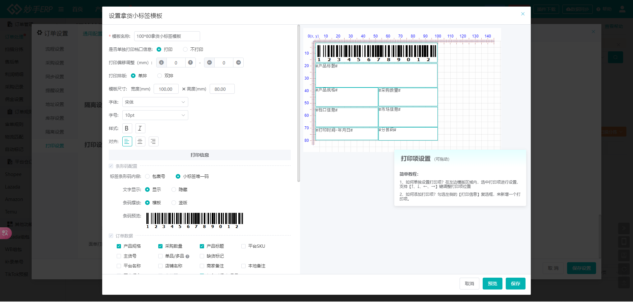Check the 主货号 checkbox
Screen dimensions: 633x302
click(x=119, y=256)
